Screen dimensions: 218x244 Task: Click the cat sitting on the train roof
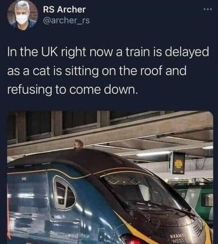pos(78,144)
